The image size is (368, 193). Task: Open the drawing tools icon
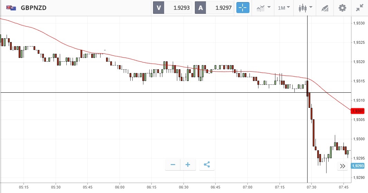coord(325,8)
